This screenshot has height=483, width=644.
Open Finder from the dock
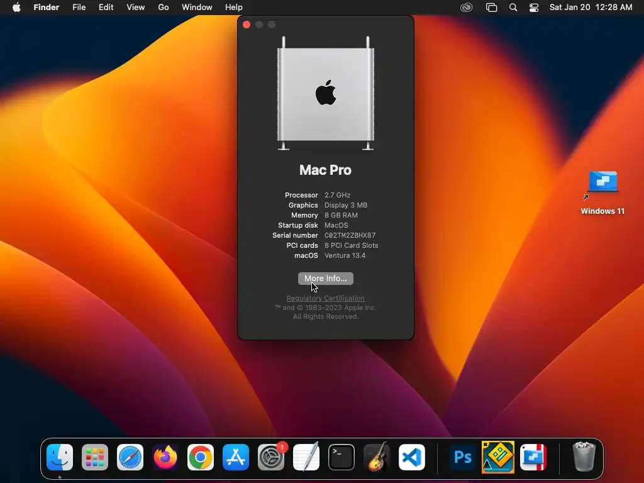60,457
